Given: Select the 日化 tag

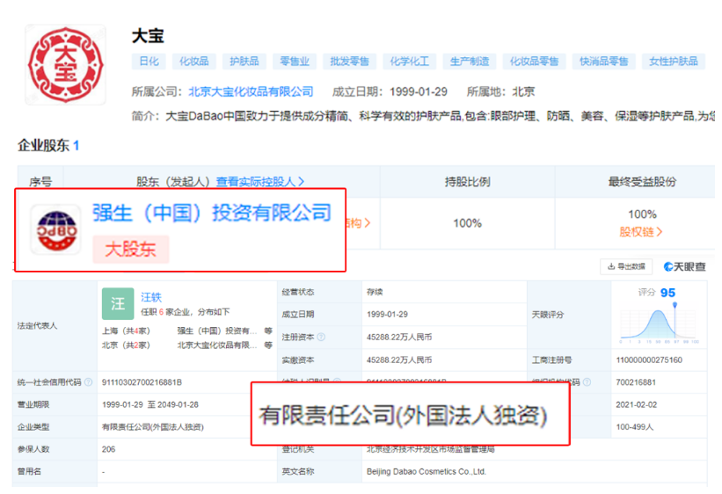Looking at the screenshot, I should (x=149, y=62).
